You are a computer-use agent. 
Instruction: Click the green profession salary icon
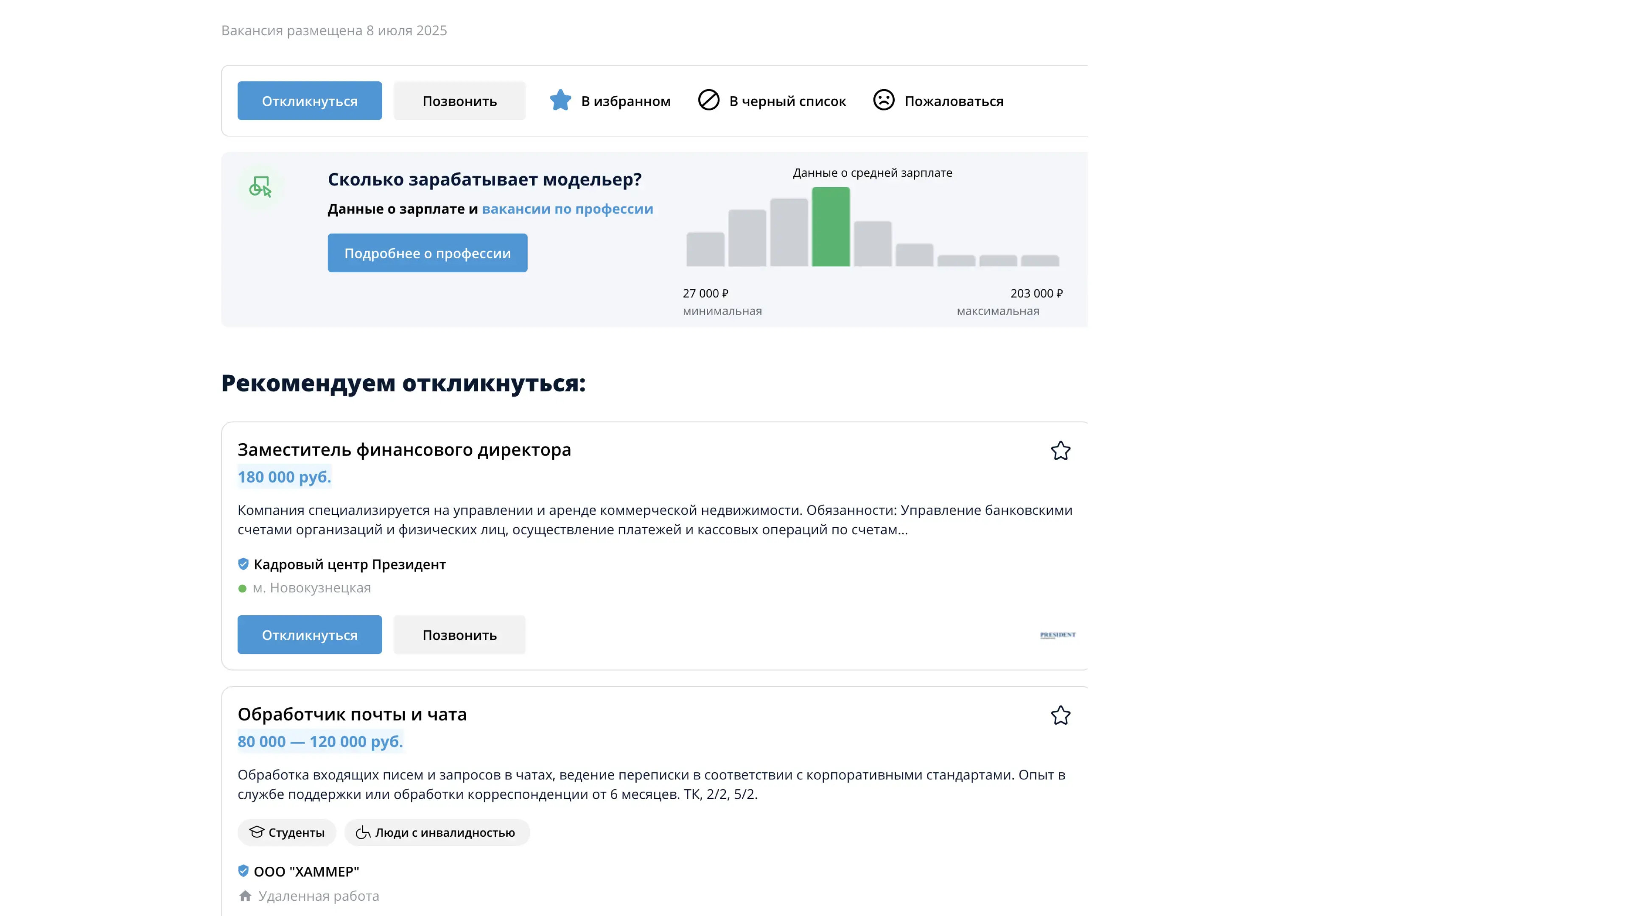tap(260, 187)
